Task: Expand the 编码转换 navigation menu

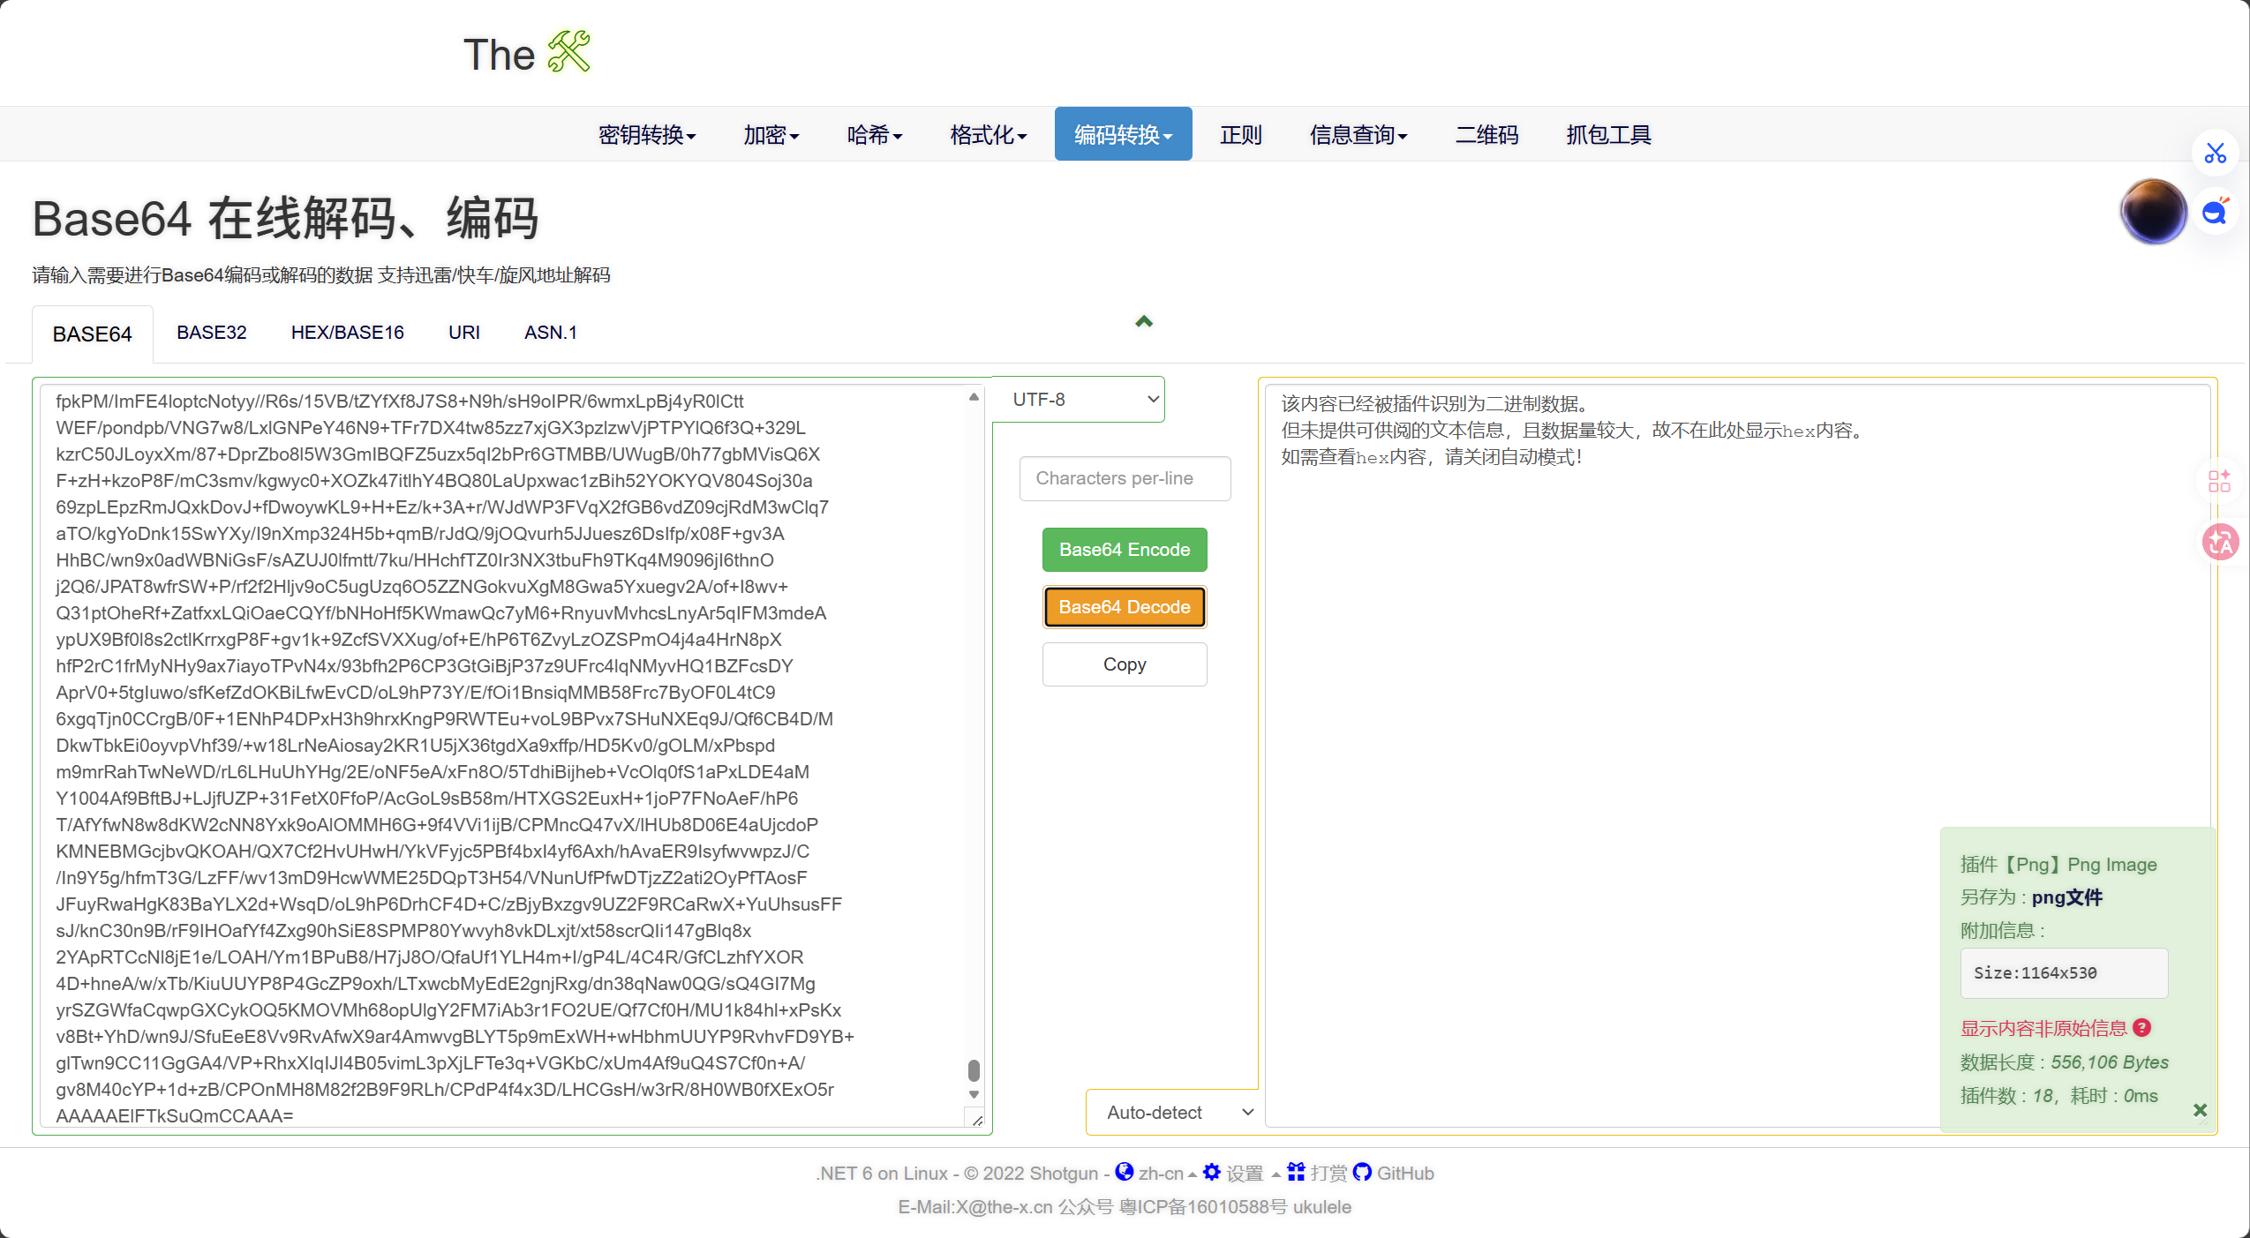Action: (x=1123, y=134)
